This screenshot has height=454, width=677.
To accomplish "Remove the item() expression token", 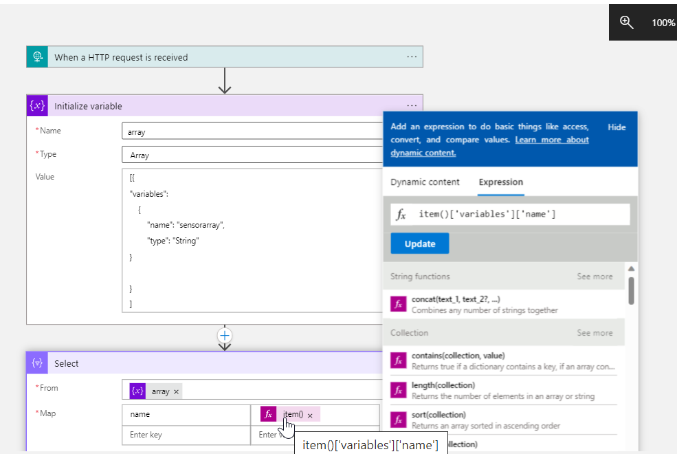I will tap(310, 415).
